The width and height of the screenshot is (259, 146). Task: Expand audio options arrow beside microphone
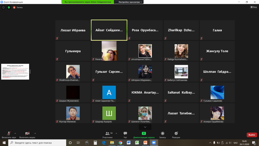15,133
